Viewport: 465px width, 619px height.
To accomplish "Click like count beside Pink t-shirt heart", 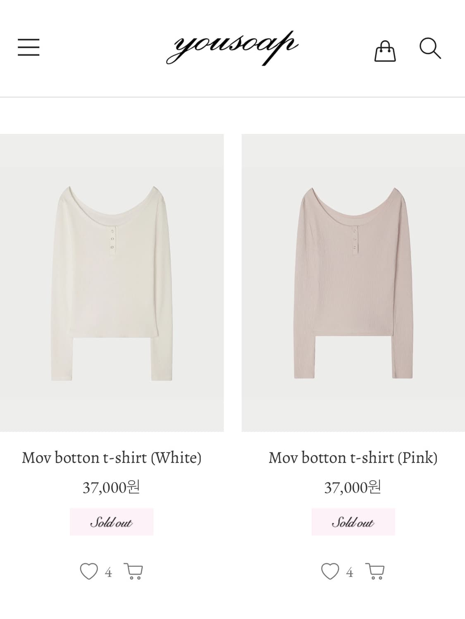I will tap(350, 572).
